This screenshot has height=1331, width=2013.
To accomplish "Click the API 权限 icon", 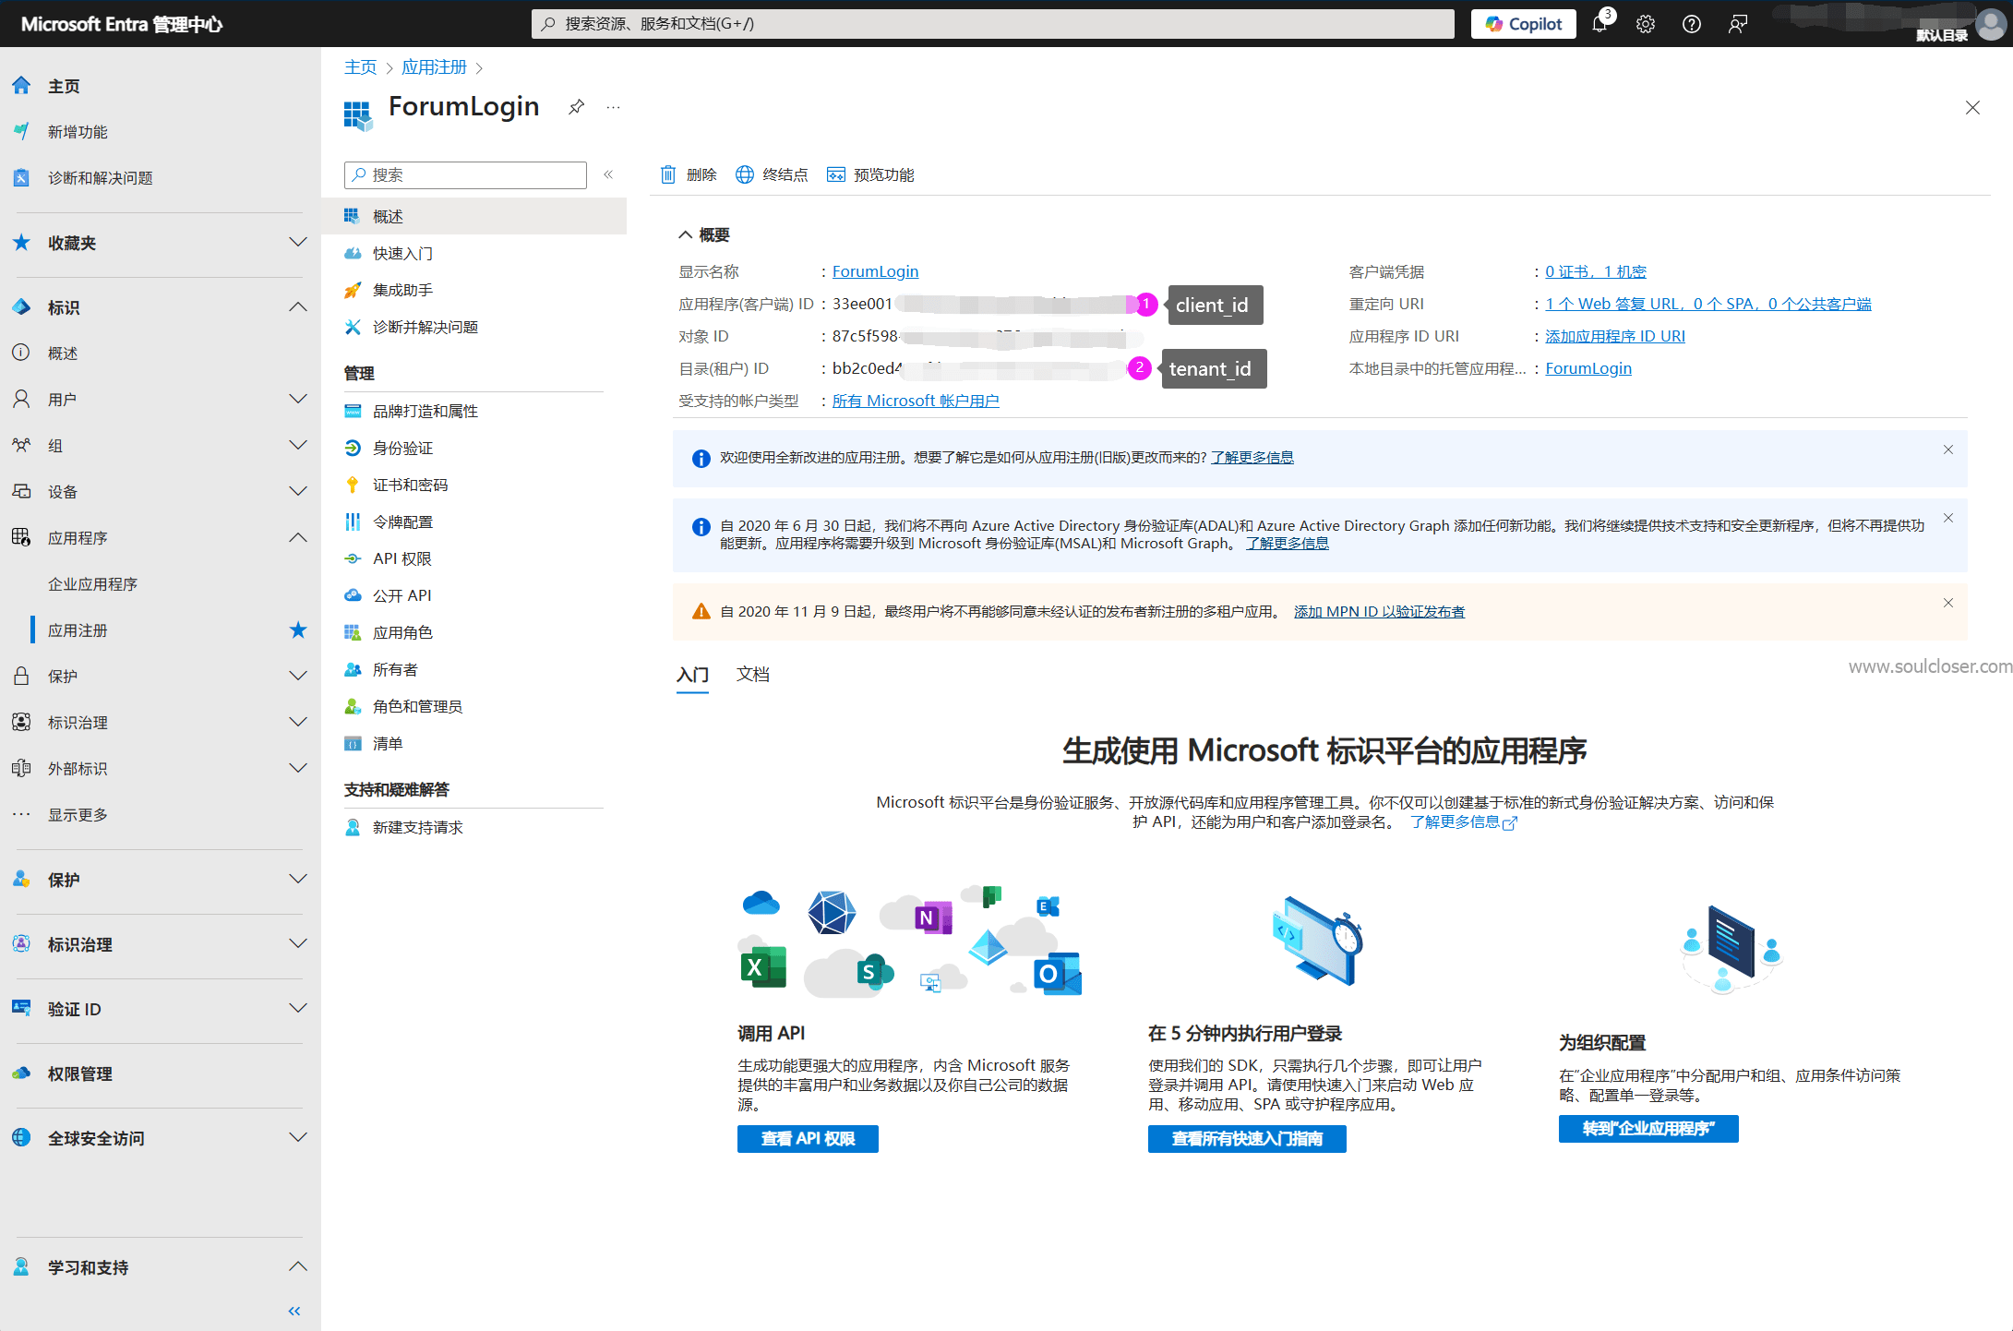I will pyautogui.click(x=353, y=558).
